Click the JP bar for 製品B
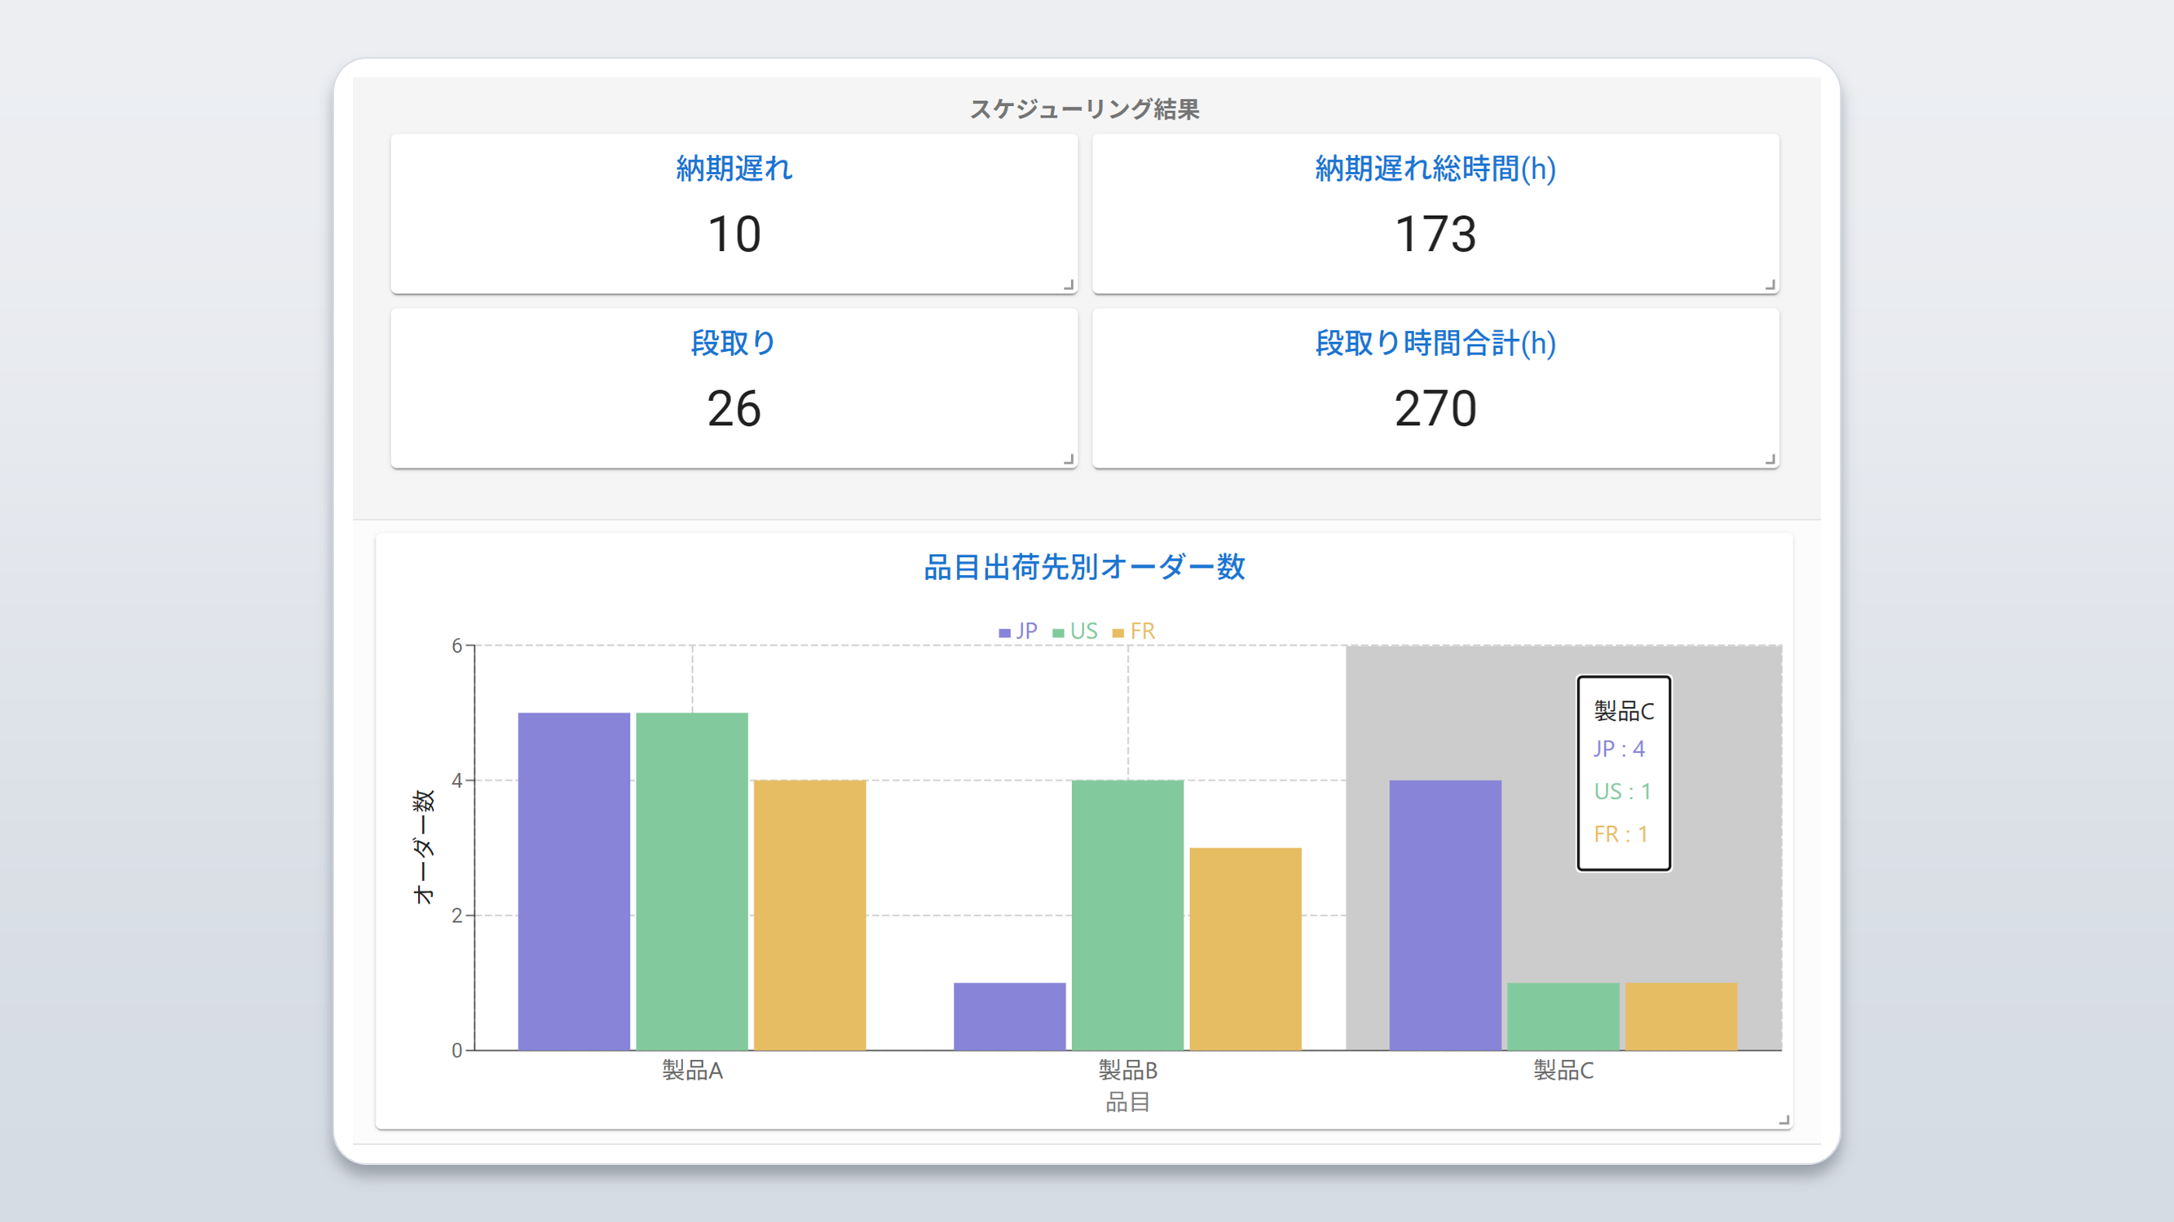This screenshot has width=2174, height=1222. tap(1009, 1016)
